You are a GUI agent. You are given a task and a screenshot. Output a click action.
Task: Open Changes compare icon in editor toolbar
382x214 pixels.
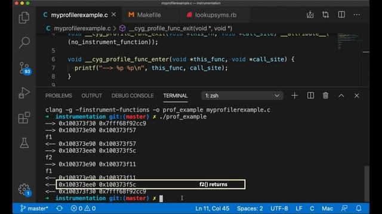click(325, 14)
